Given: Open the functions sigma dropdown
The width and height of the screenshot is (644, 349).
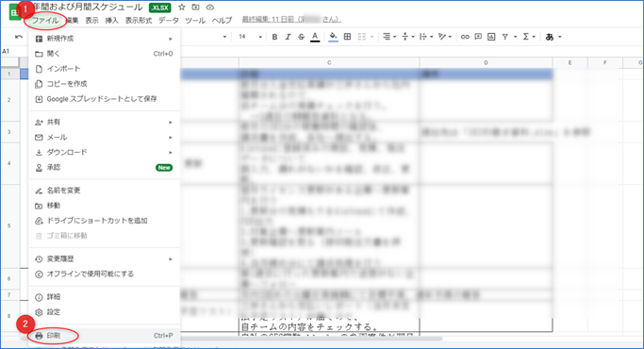Looking at the screenshot, I should tap(529, 37).
